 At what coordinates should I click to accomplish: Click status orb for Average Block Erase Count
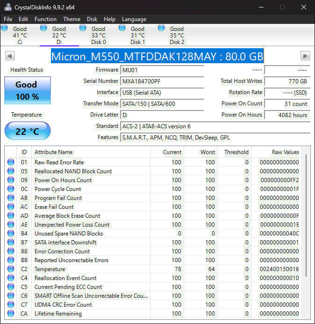11,215
